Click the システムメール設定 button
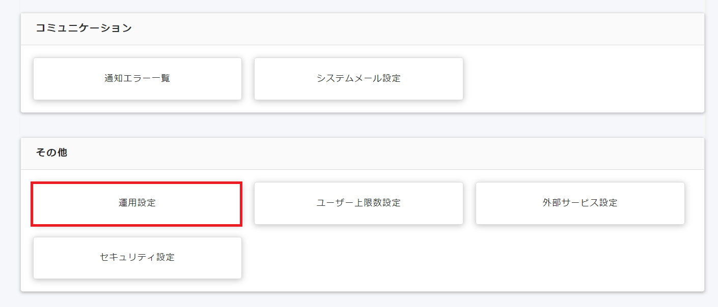Image resolution: width=718 pixels, height=307 pixels. click(x=358, y=79)
